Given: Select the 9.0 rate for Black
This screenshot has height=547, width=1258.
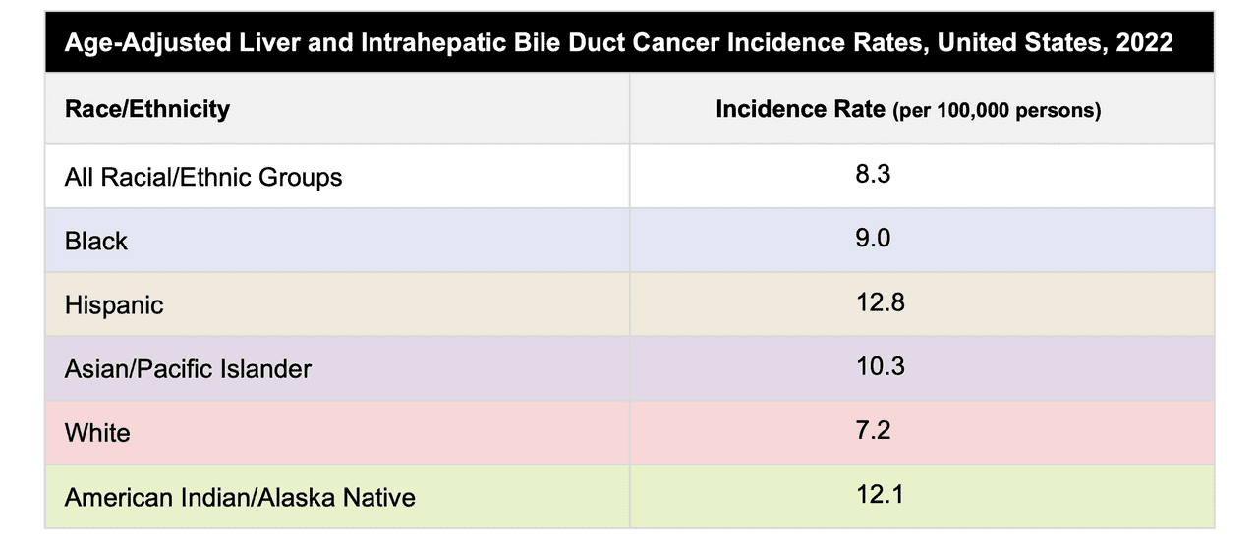Looking at the screenshot, I should (x=873, y=239).
